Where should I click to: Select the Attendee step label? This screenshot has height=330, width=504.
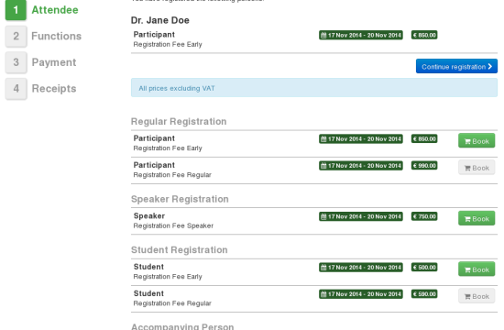pos(55,10)
